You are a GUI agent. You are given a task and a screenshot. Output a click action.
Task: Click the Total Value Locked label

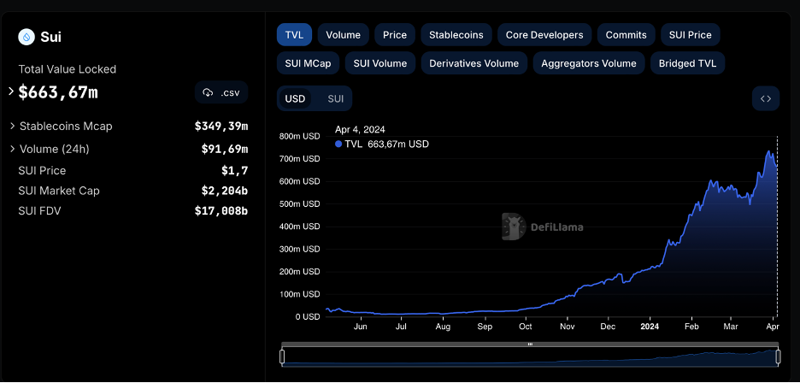click(x=68, y=69)
